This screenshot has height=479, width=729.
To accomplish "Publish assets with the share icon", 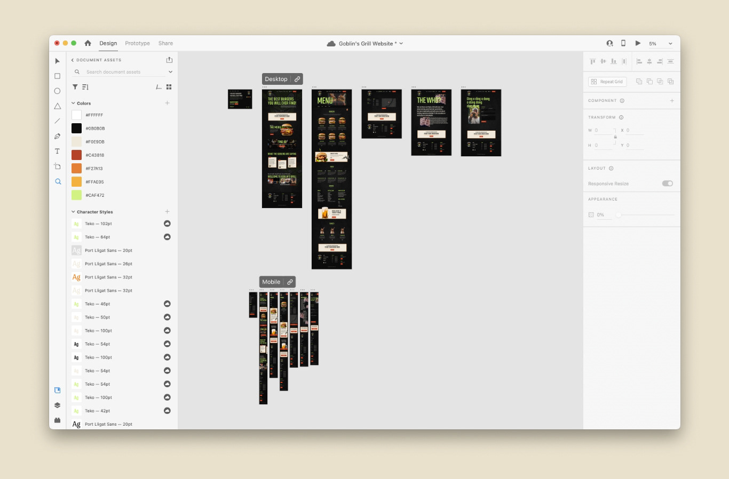I will pos(169,60).
